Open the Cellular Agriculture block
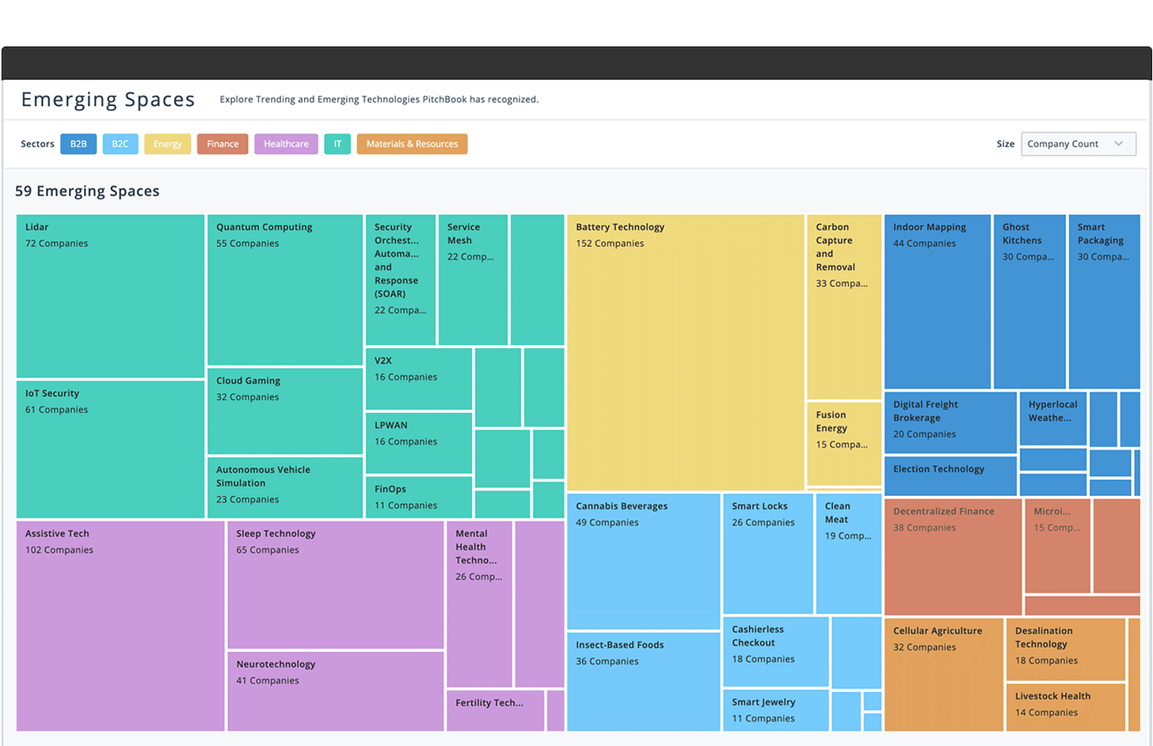This screenshot has width=1153, height=746. point(943,674)
